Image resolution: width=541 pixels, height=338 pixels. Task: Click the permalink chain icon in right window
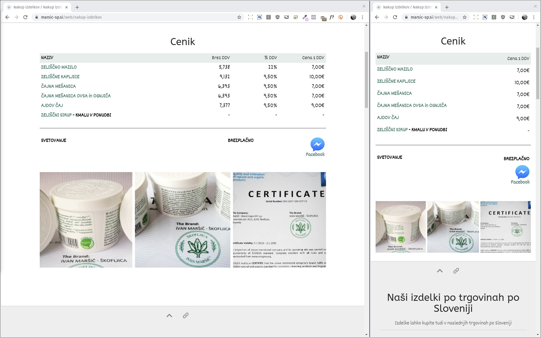456,271
